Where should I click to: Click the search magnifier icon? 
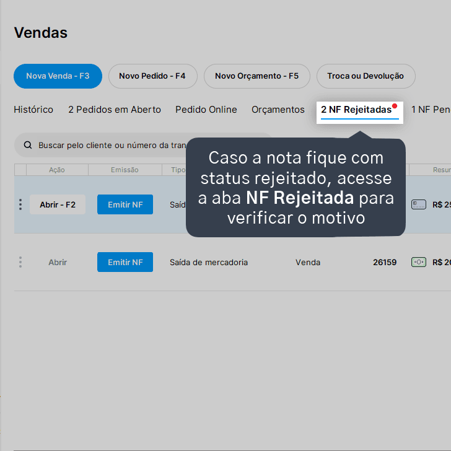coord(28,145)
